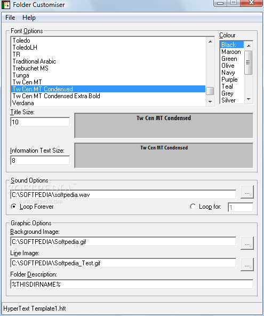Open the Help menu
Screen dimensions: 264x316
point(29,18)
